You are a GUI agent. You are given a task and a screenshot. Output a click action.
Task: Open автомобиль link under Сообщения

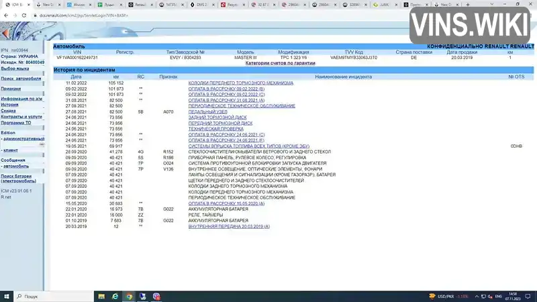click(x=16, y=166)
